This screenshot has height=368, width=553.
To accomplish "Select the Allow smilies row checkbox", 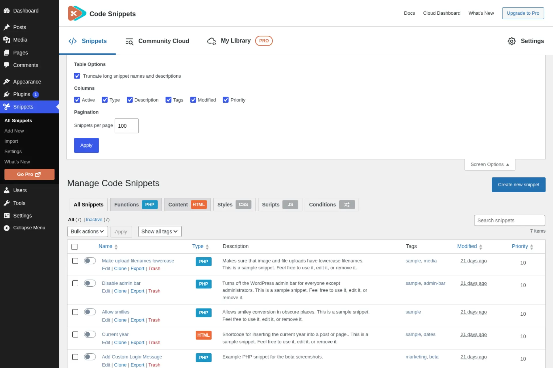I will pyautogui.click(x=75, y=312).
